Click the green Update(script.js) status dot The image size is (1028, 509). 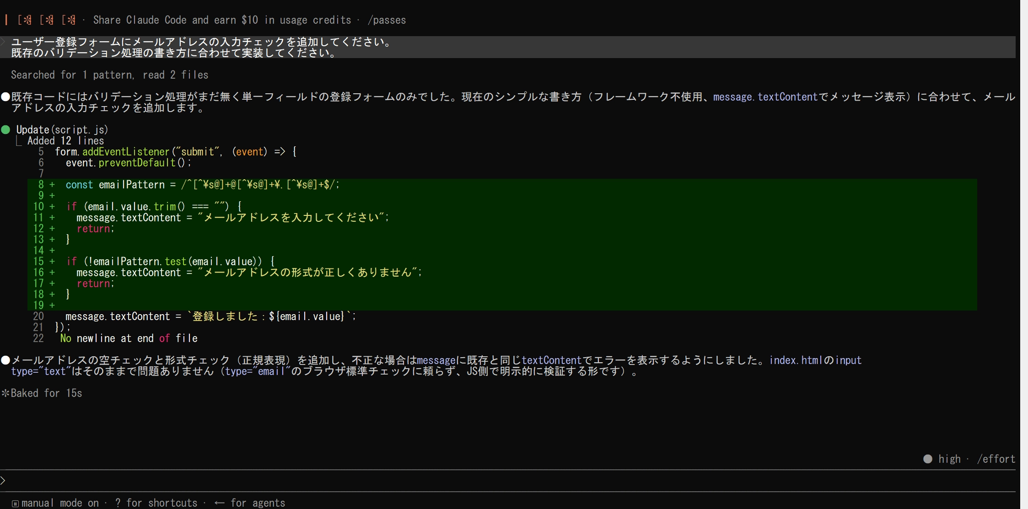6,130
